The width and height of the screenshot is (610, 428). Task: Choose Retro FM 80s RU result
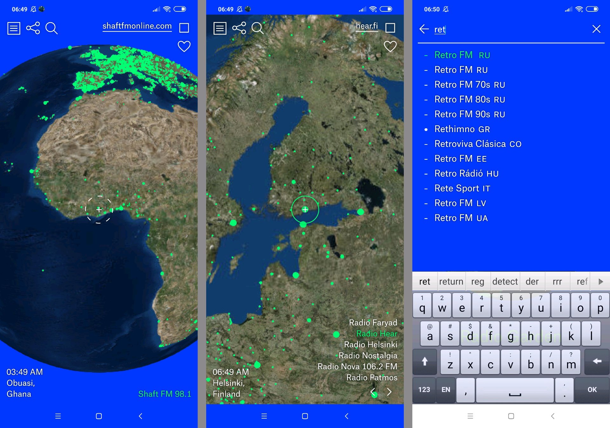(x=470, y=100)
